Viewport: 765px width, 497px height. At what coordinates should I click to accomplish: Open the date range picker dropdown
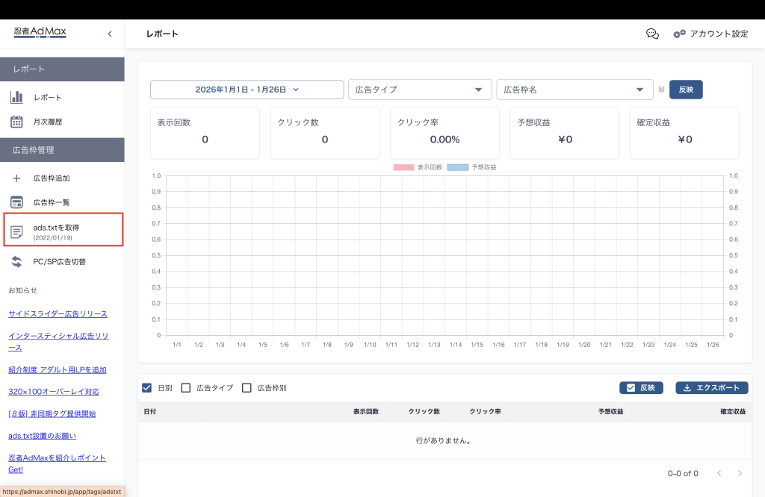click(x=247, y=90)
